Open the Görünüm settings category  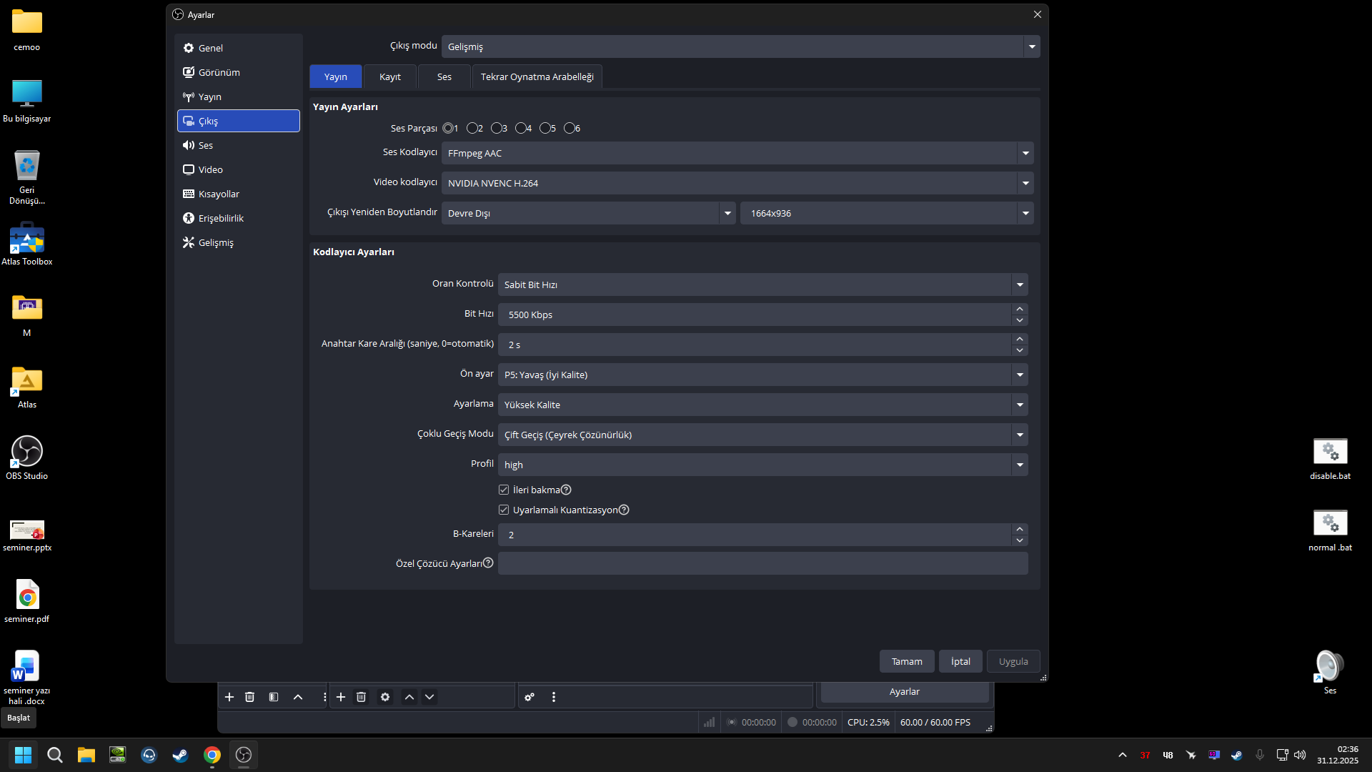click(238, 72)
